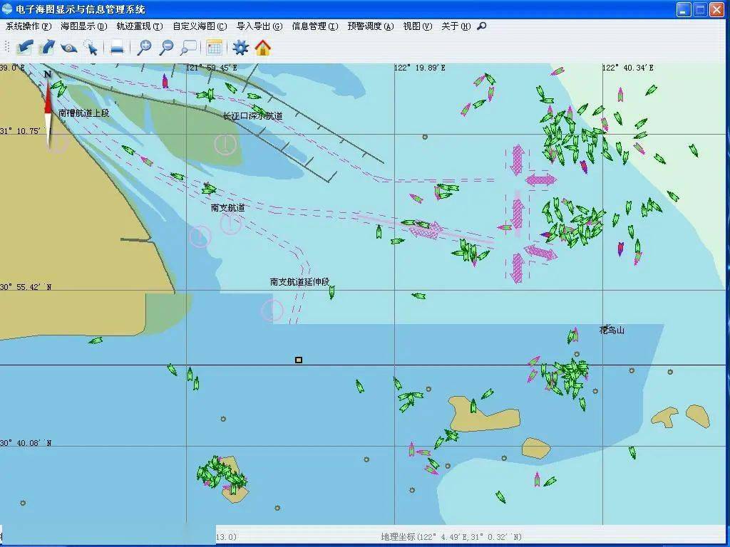Open the calendar grid toolbar icon
The height and width of the screenshot is (547, 730).
(x=214, y=48)
